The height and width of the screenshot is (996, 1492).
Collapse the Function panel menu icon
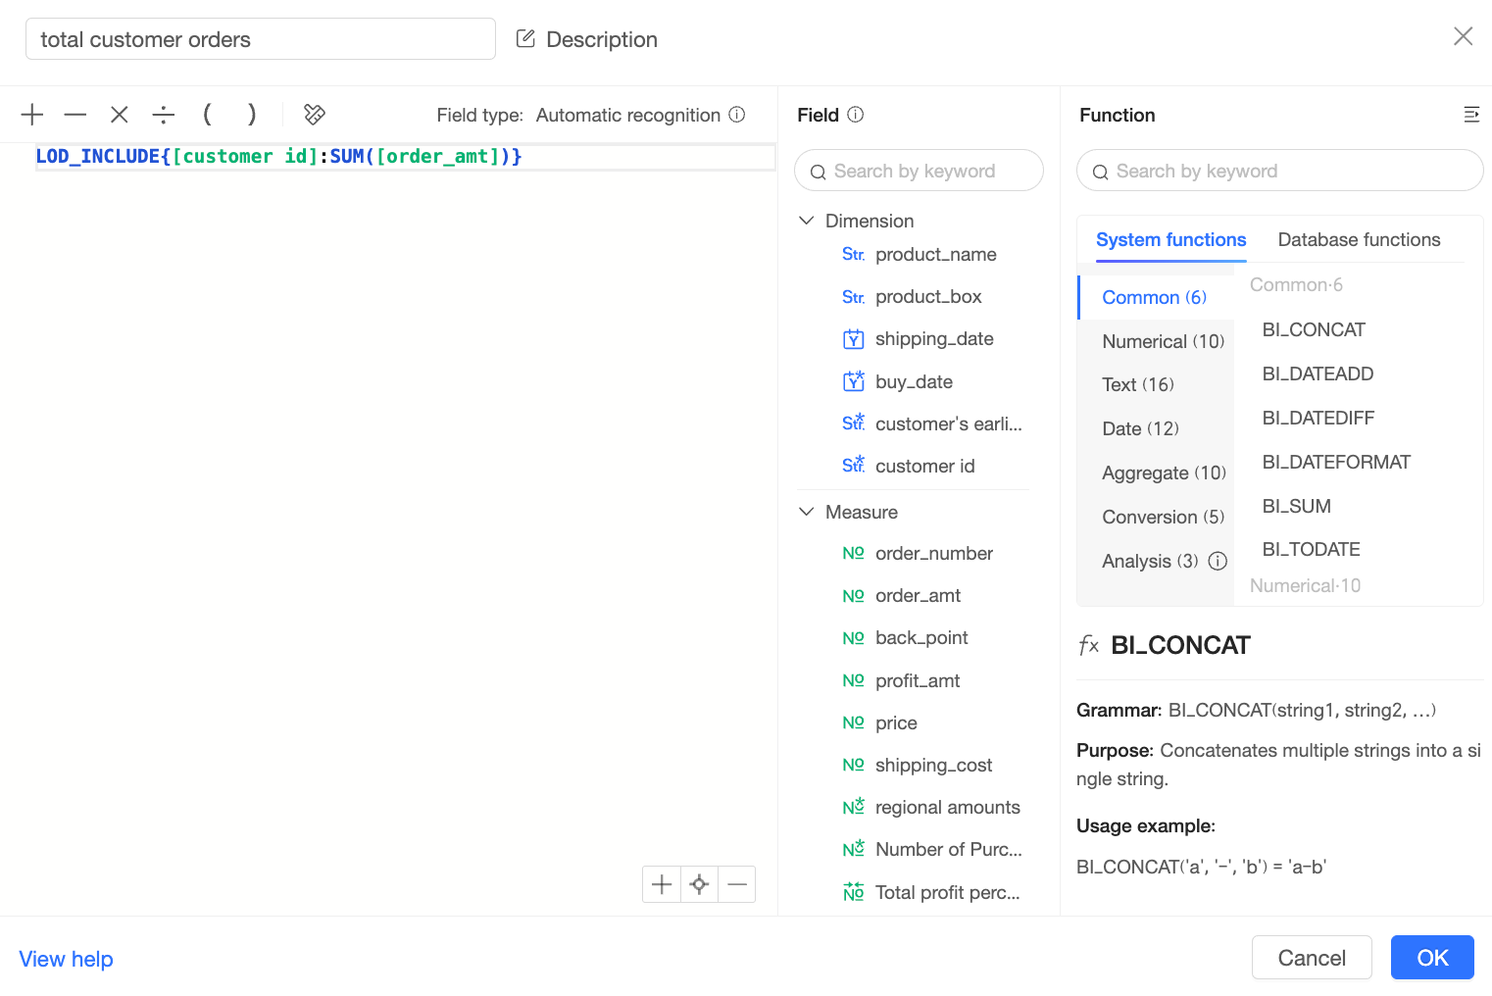pos(1470,115)
